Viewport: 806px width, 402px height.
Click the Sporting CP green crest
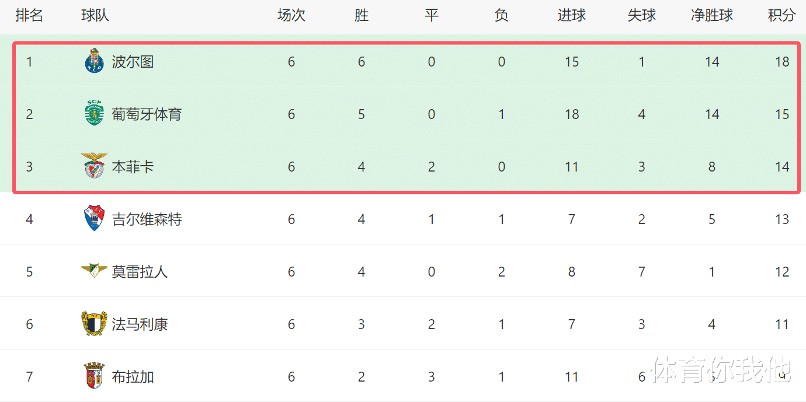[94, 114]
